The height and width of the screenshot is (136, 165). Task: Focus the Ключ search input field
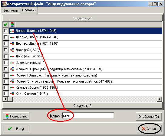click(x=88, y=116)
